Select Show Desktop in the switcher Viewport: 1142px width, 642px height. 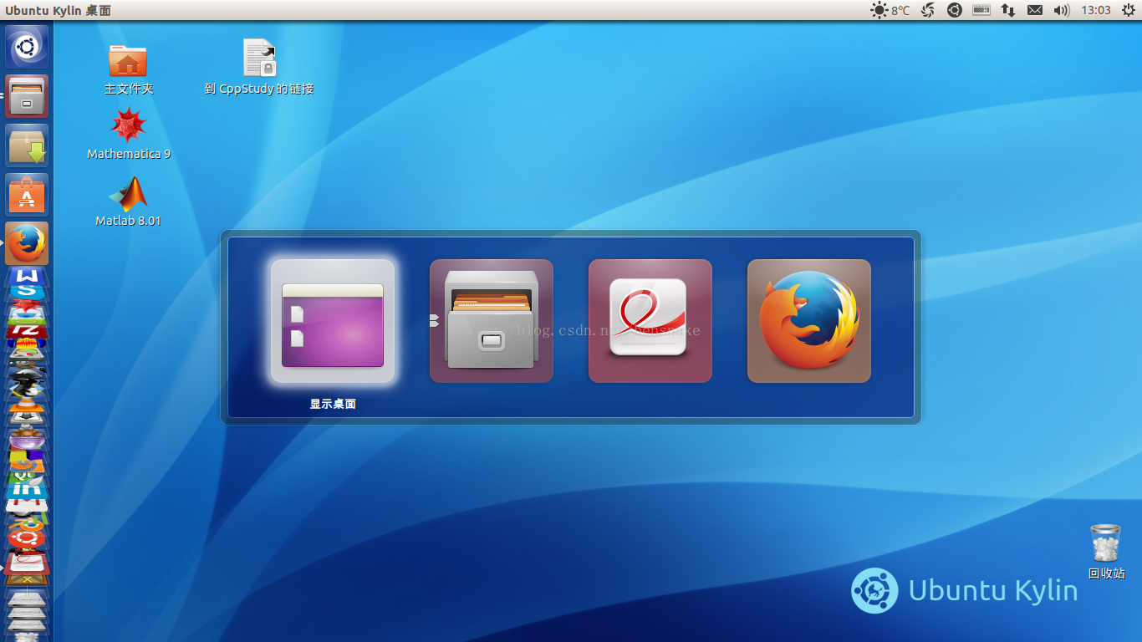333,321
